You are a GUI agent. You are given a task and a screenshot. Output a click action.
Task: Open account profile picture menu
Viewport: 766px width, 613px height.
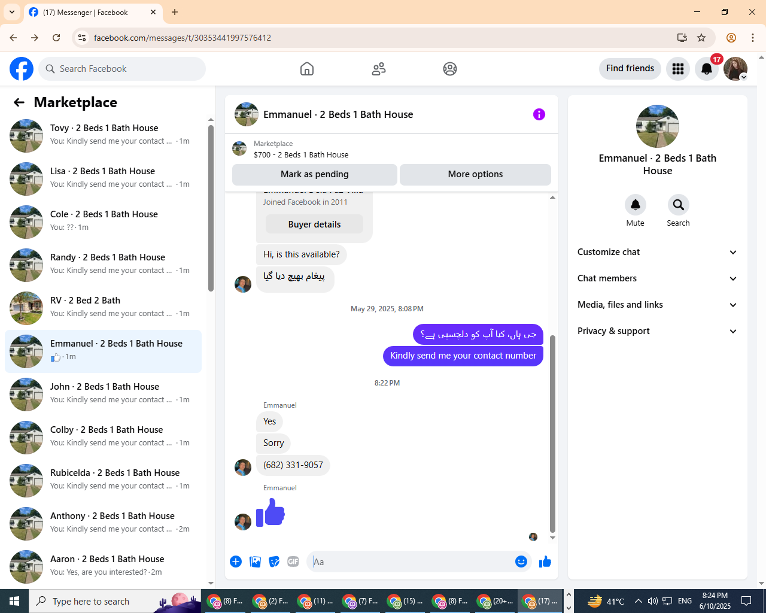coord(735,69)
